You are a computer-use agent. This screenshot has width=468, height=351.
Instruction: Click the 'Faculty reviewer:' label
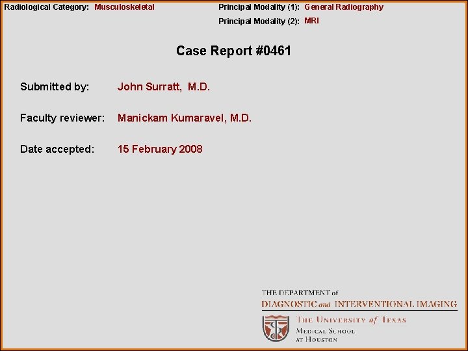[x=62, y=118]
